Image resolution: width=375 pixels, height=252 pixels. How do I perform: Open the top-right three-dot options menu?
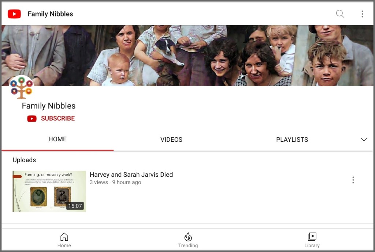(362, 14)
